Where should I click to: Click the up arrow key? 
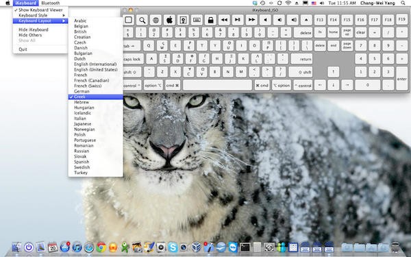[x=334, y=72]
